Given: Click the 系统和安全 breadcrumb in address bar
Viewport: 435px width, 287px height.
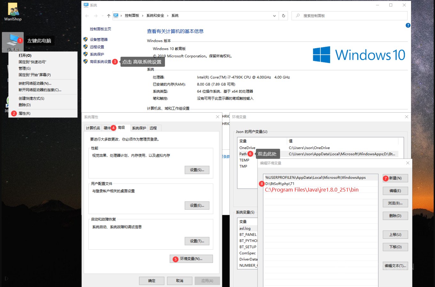Looking at the screenshot, I should [155, 16].
